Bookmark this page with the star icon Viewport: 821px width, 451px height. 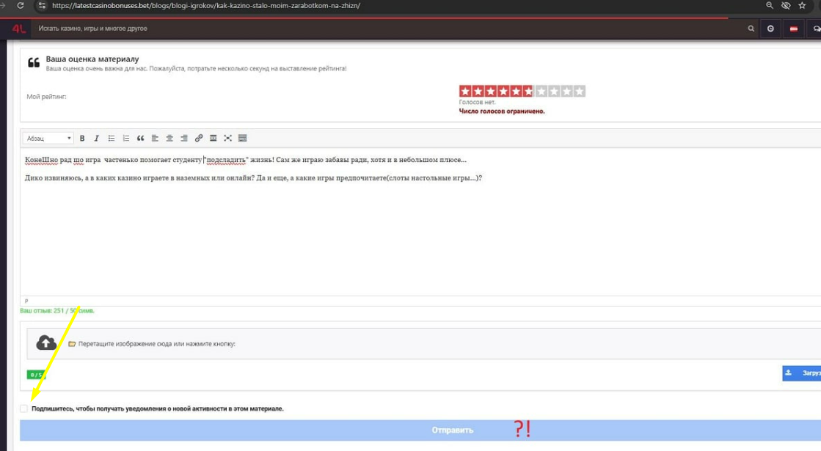pos(802,5)
